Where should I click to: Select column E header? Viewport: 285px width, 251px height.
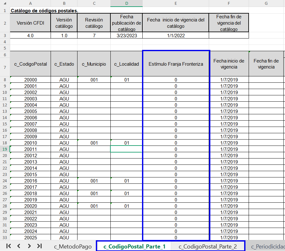click(x=176, y=3)
